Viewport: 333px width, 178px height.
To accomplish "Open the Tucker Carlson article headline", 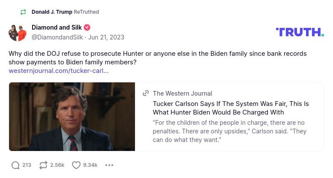I will (x=231, y=108).
